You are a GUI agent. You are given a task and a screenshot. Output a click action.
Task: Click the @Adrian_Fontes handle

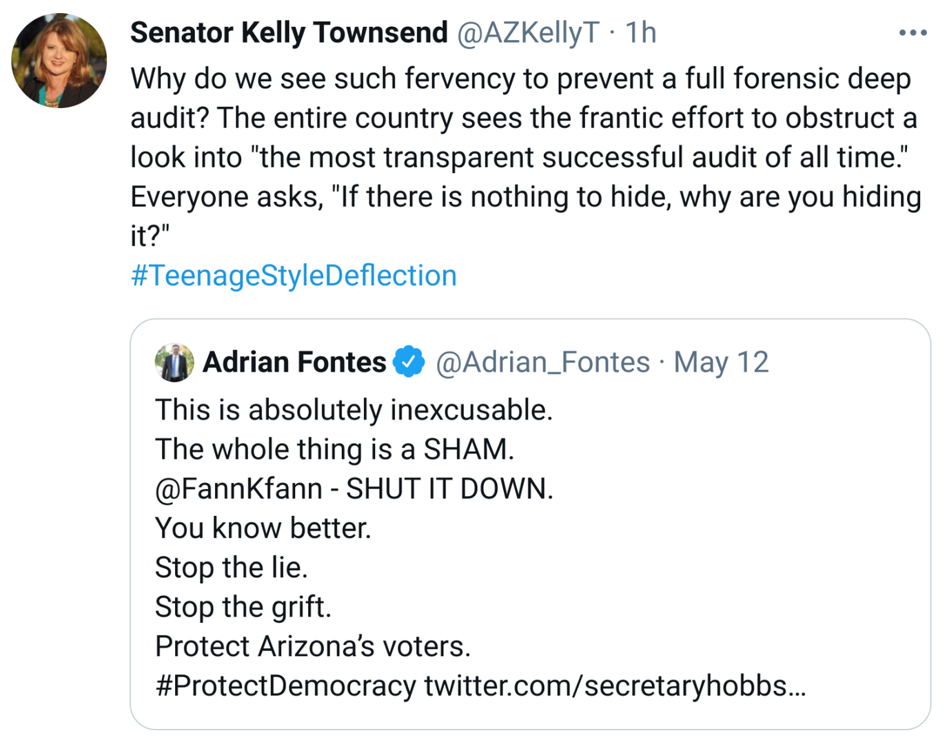coord(542,362)
